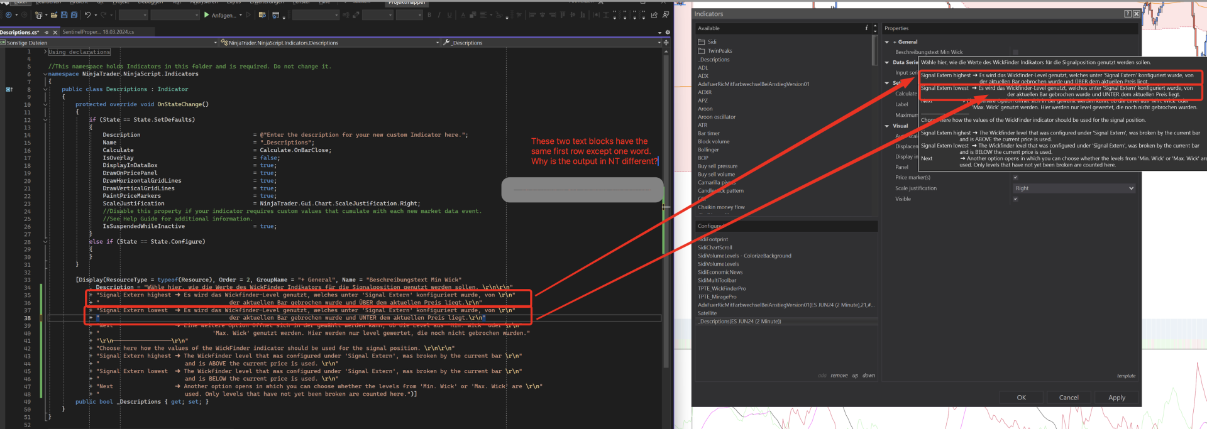
Task: Click the down link under Configured
Action: pyautogui.click(x=868, y=376)
